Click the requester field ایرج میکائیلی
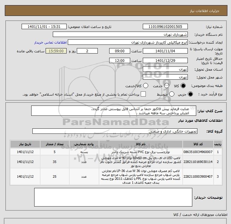Image resolution: width=231 pixels, height=224 pixels. pos(128,42)
